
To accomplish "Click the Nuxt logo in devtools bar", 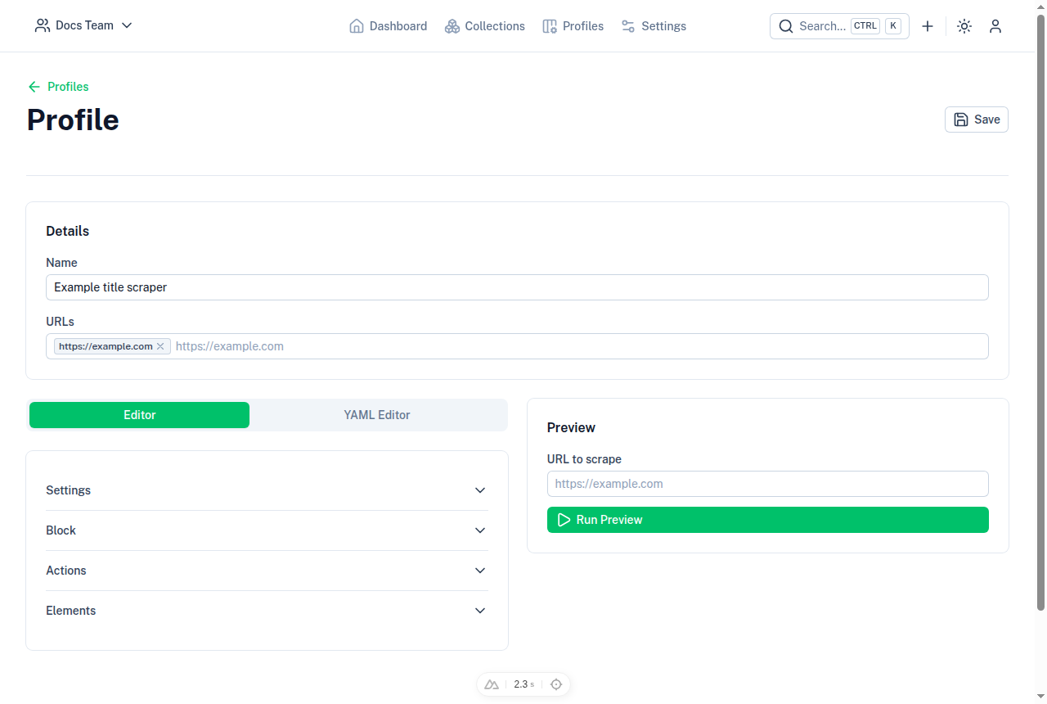I will point(492,684).
